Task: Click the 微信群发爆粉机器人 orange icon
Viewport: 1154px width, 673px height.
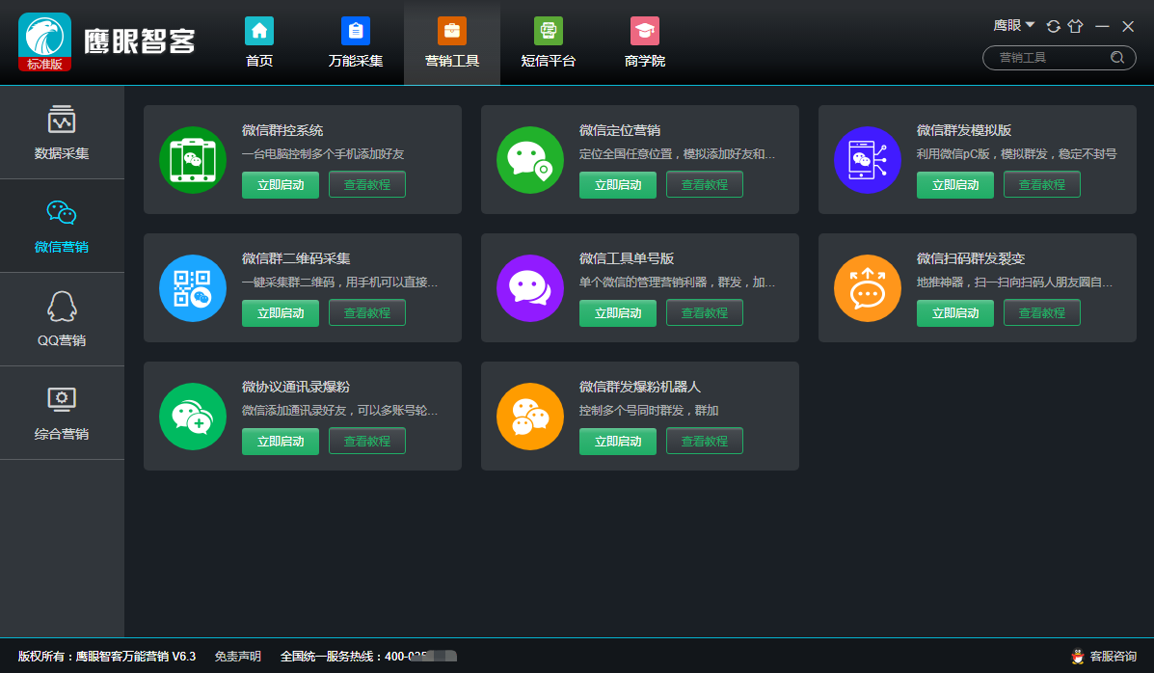Action: click(530, 416)
